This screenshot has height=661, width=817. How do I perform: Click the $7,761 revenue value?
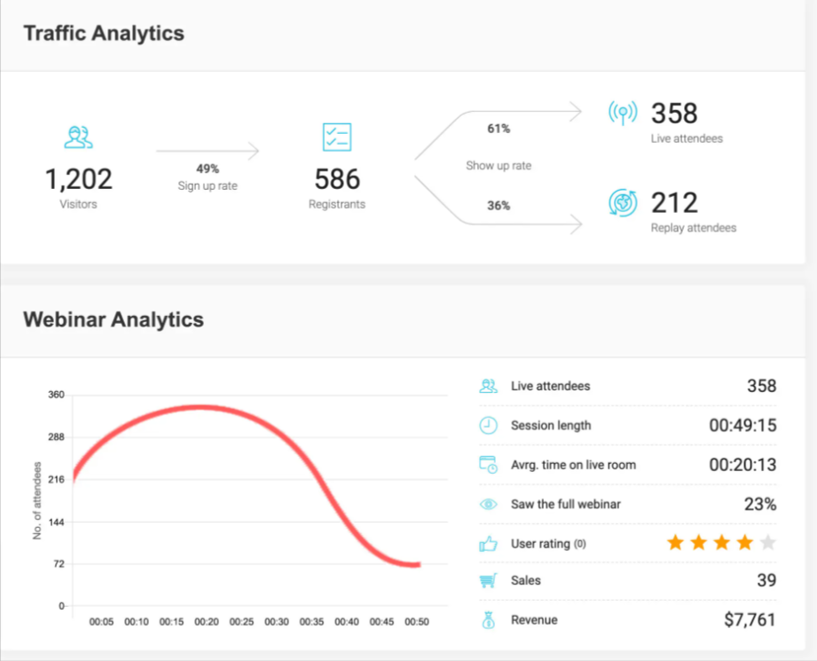tap(750, 620)
